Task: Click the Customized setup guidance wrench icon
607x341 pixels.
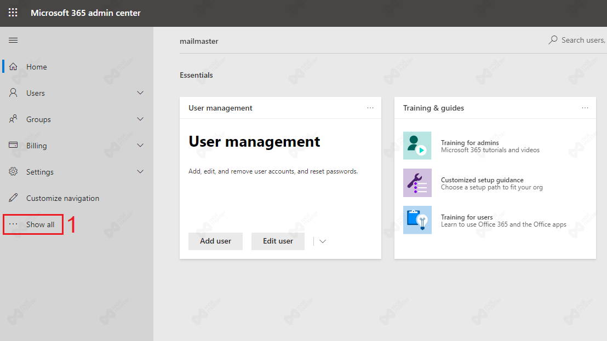Action: pos(417,183)
